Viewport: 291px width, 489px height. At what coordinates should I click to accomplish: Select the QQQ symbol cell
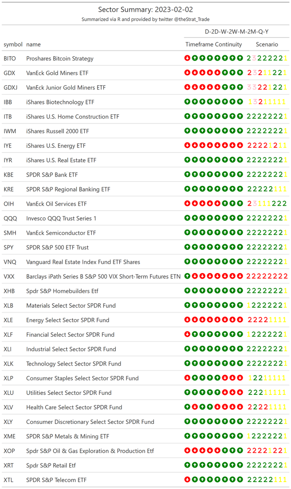point(10,218)
